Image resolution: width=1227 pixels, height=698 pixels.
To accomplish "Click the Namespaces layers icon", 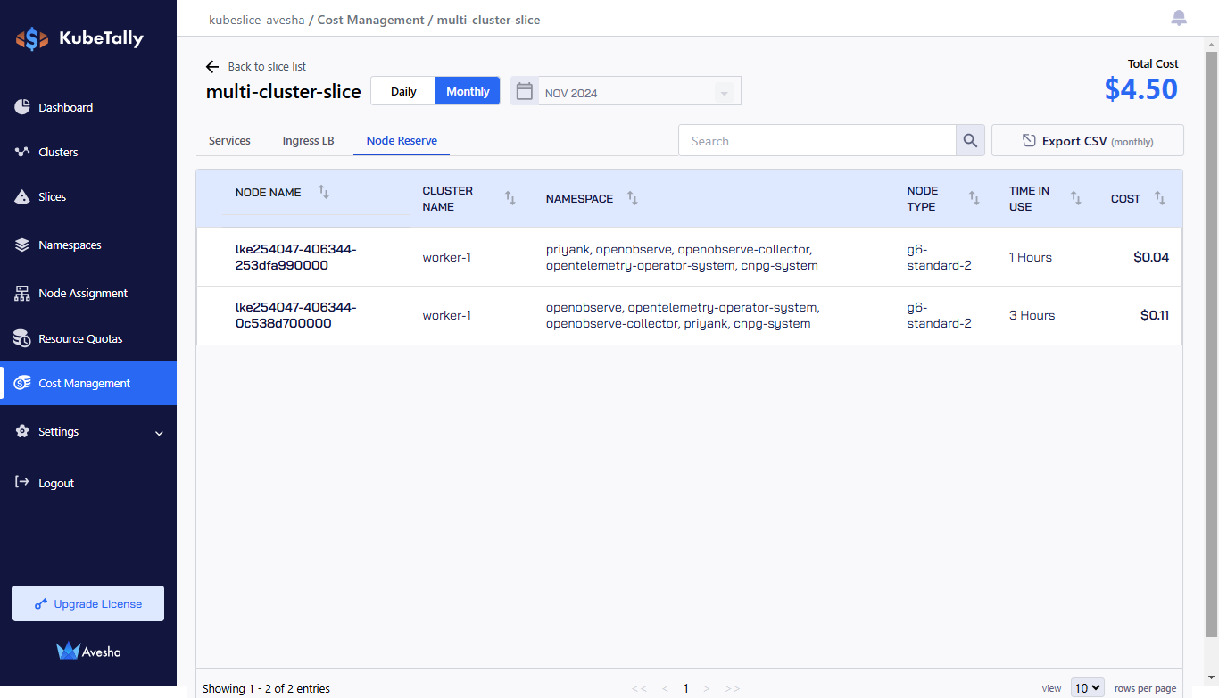I will click(22, 245).
